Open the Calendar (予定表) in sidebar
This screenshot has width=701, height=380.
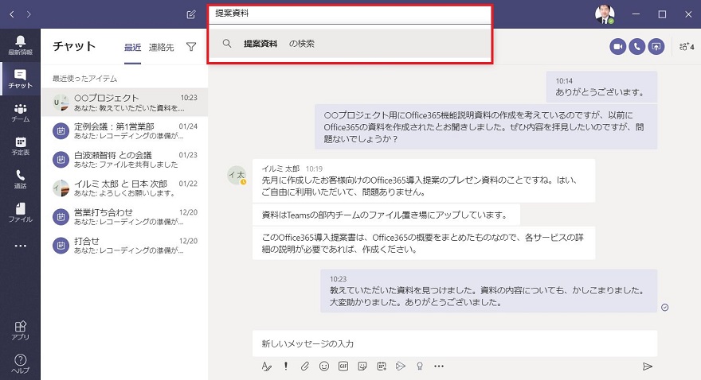point(20,146)
